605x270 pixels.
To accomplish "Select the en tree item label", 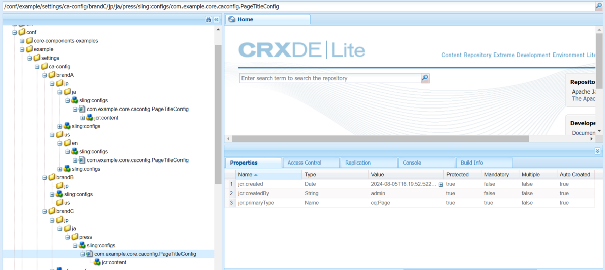I will (x=75, y=143).
